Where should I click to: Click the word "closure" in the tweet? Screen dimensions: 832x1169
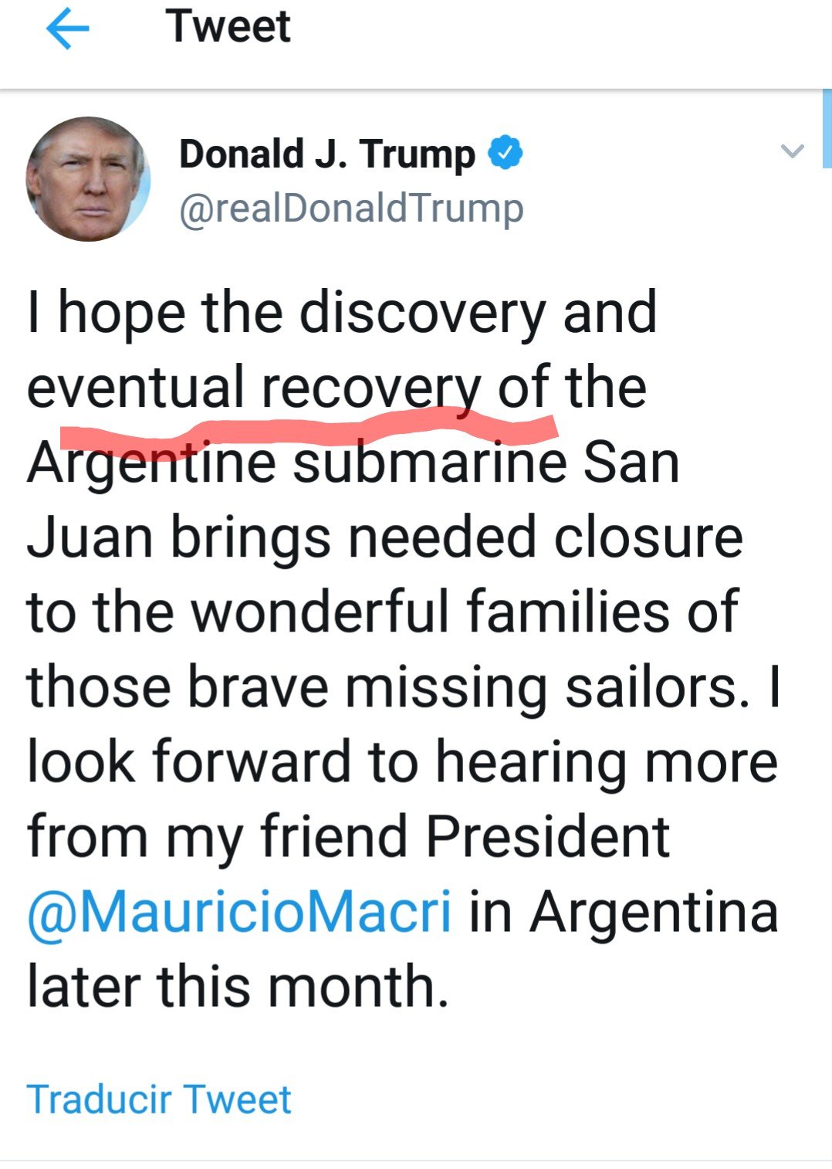click(648, 537)
